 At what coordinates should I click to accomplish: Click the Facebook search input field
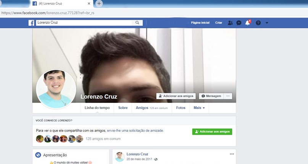pos(84,23)
